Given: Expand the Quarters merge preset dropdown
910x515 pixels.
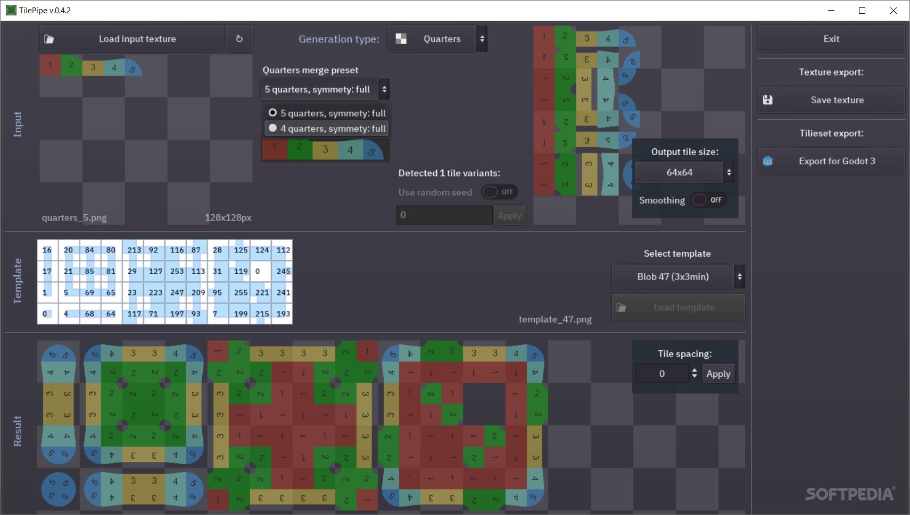Looking at the screenshot, I should [325, 89].
